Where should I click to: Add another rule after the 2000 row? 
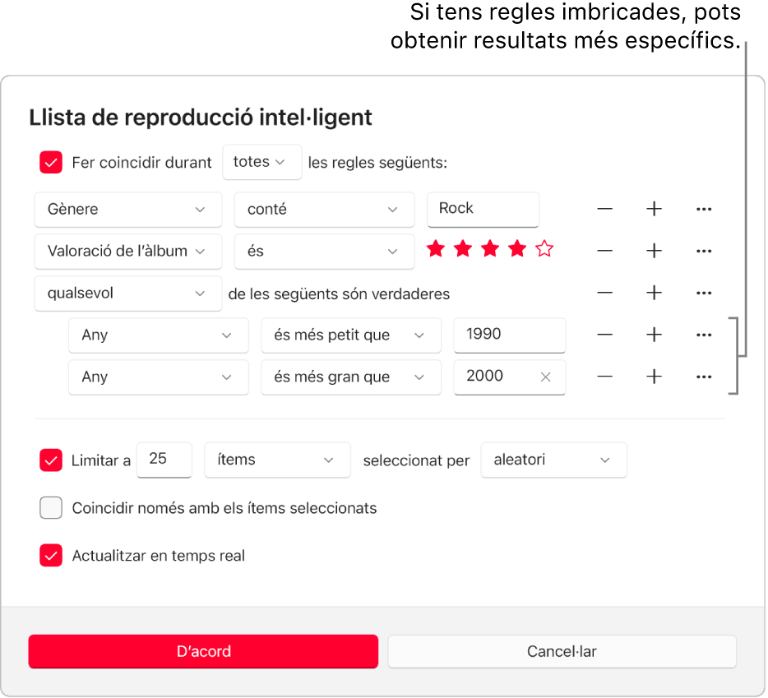point(654,377)
